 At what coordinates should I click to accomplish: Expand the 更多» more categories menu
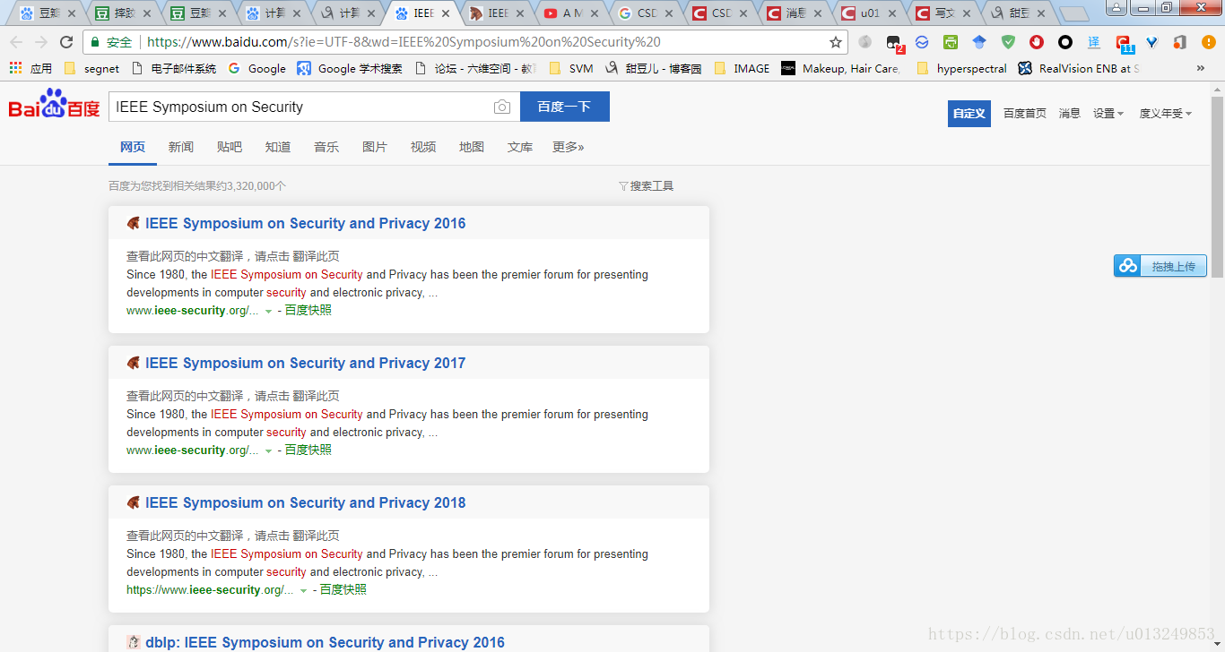click(x=568, y=147)
